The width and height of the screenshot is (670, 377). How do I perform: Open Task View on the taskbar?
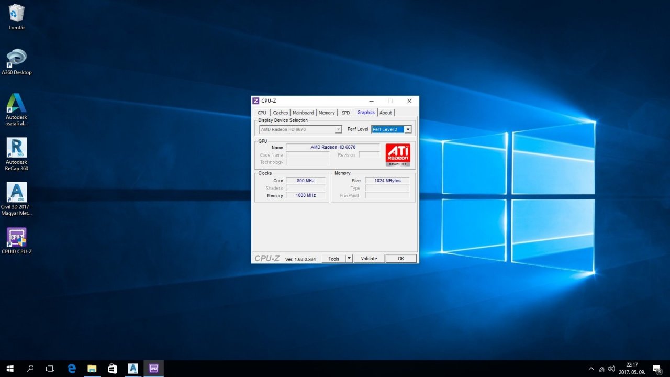click(x=50, y=369)
